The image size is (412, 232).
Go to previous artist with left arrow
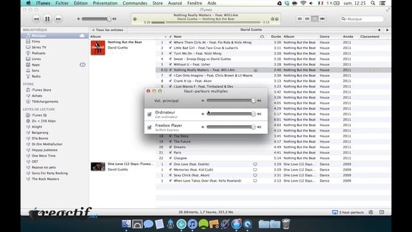click(x=379, y=30)
